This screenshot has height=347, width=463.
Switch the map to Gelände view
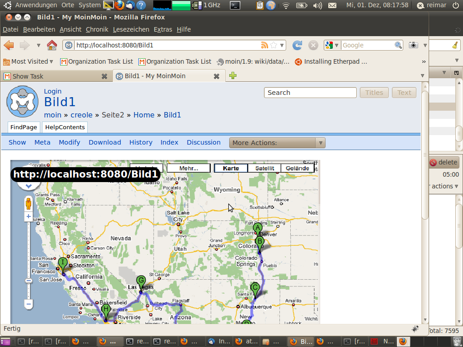(298, 168)
